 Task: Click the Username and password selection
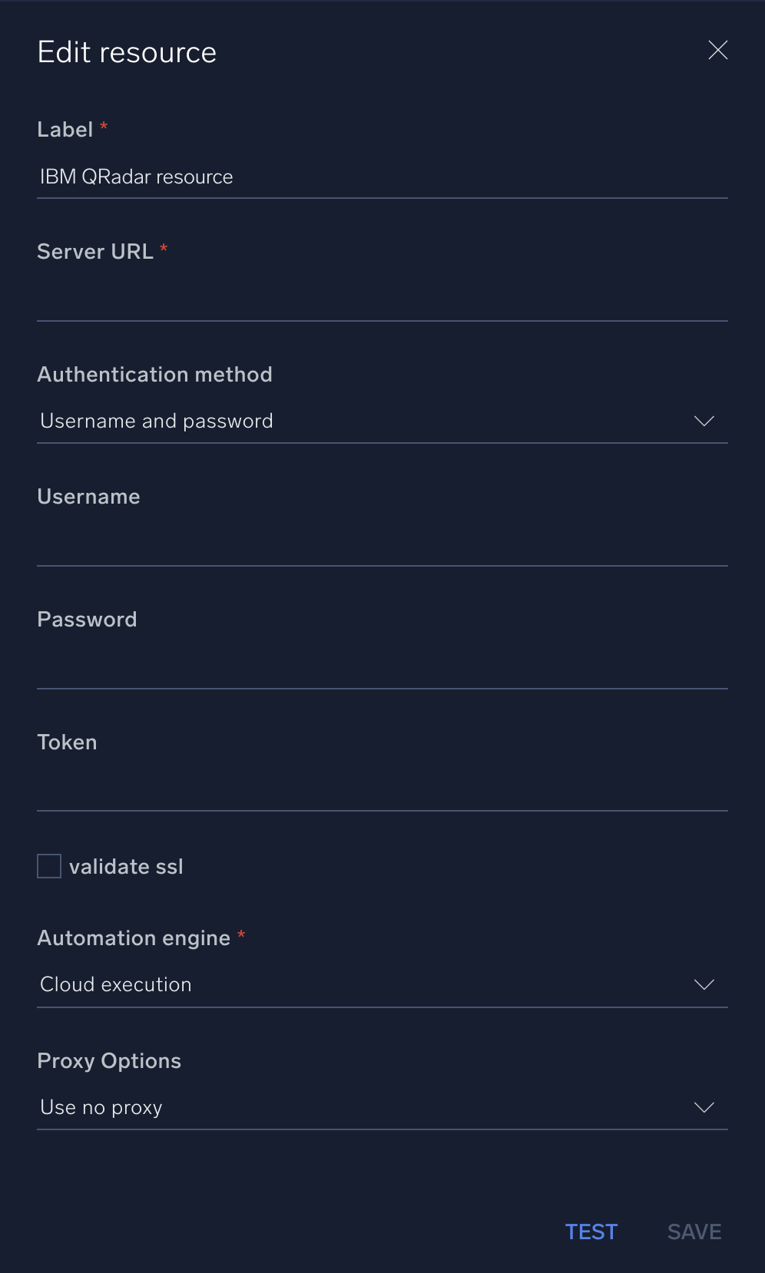[157, 422]
